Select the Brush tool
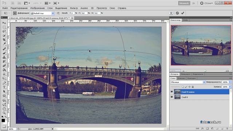Viewport: 233px width, 131px height. pos(4,53)
